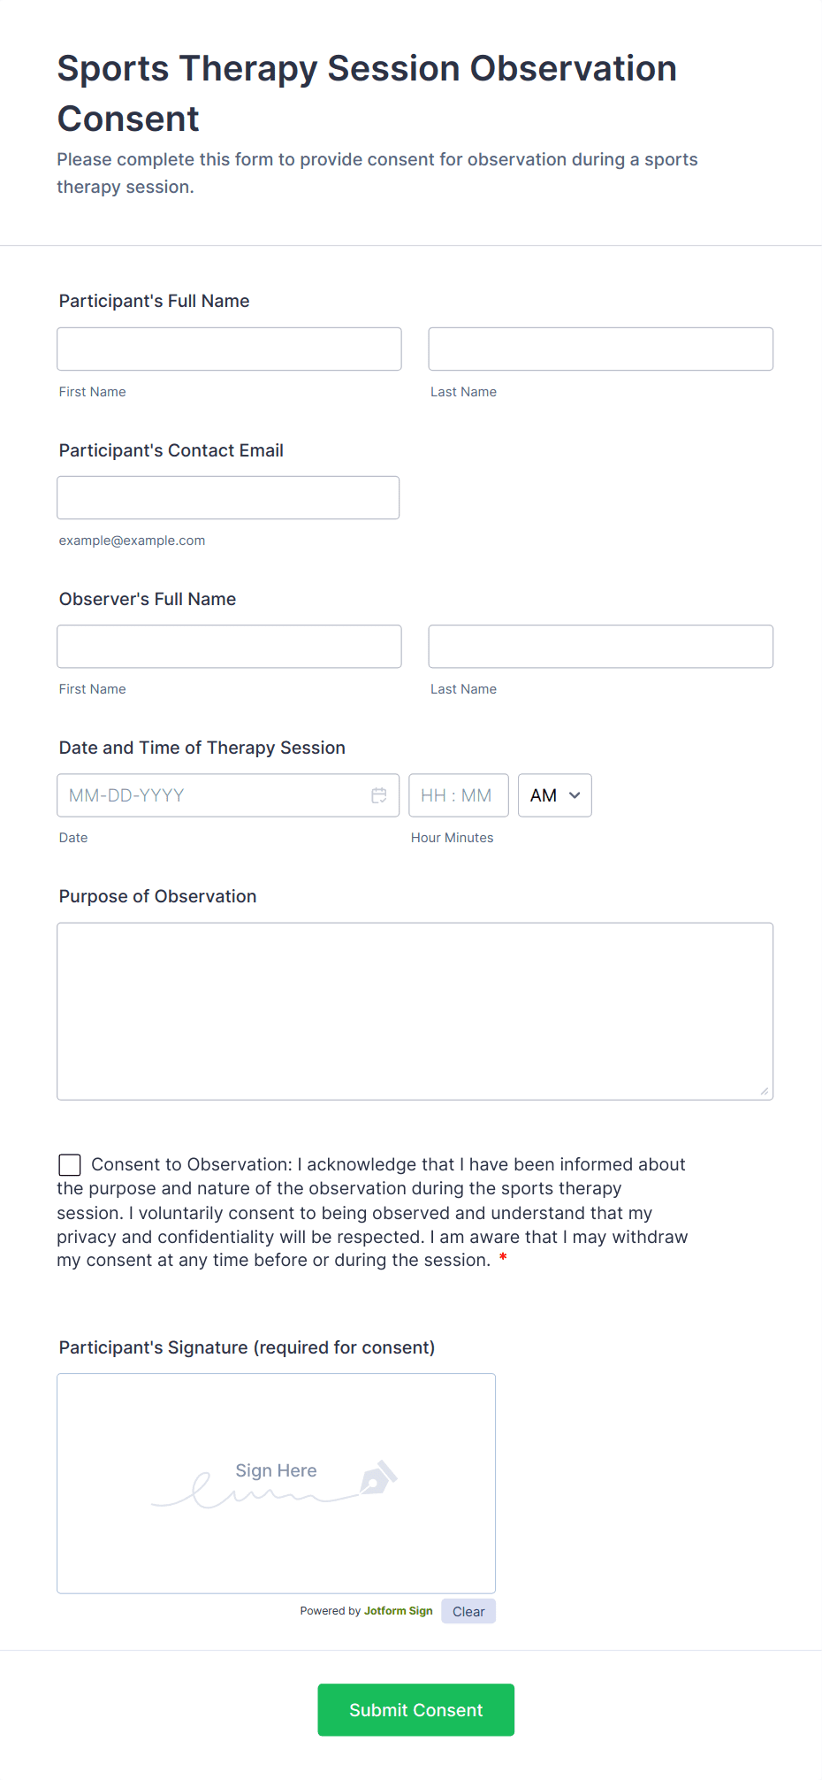
Task: Open the calendar picker icon
Action: (379, 795)
